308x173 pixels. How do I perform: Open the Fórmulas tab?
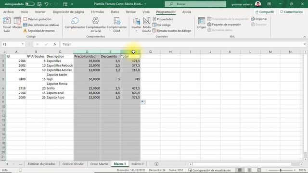point(97,12)
